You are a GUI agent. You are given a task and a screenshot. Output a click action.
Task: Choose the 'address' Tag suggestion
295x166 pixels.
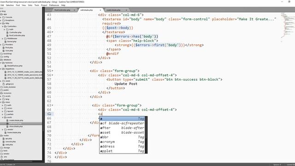tap(122, 146)
